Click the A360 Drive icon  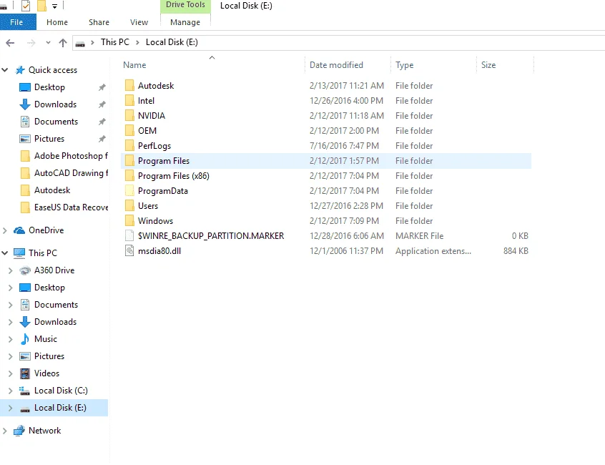pyautogui.click(x=25, y=270)
